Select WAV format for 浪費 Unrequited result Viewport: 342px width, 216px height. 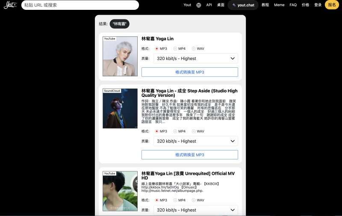194,200
